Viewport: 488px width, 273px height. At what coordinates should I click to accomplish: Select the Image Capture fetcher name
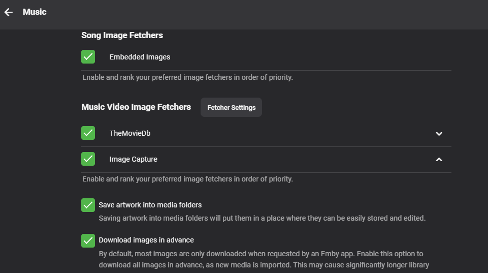(133, 159)
